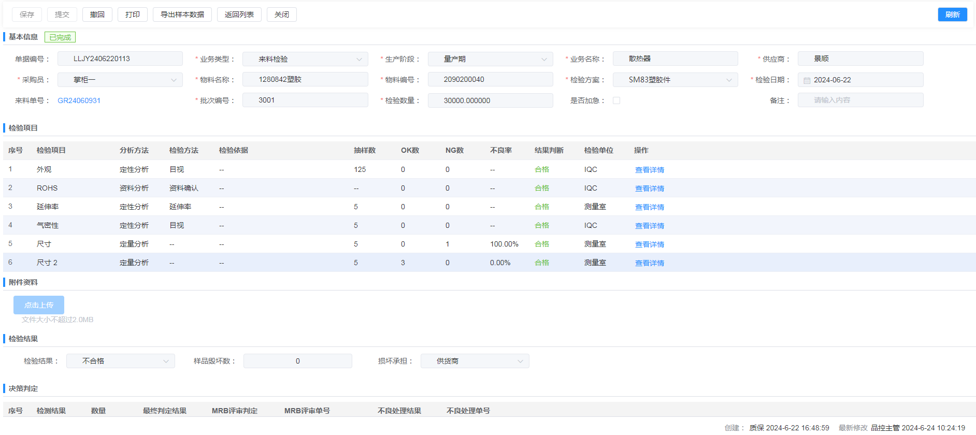The height and width of the screenshot is (435, 976).
Task: Click the 检验数量 field 30000.000000
Action: [490, 100]
